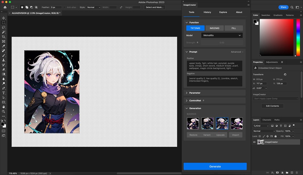The image size is (303, 175).
Task: Open the Swatches panel tab
Action: pyautogui.click(x=266, y=15)
